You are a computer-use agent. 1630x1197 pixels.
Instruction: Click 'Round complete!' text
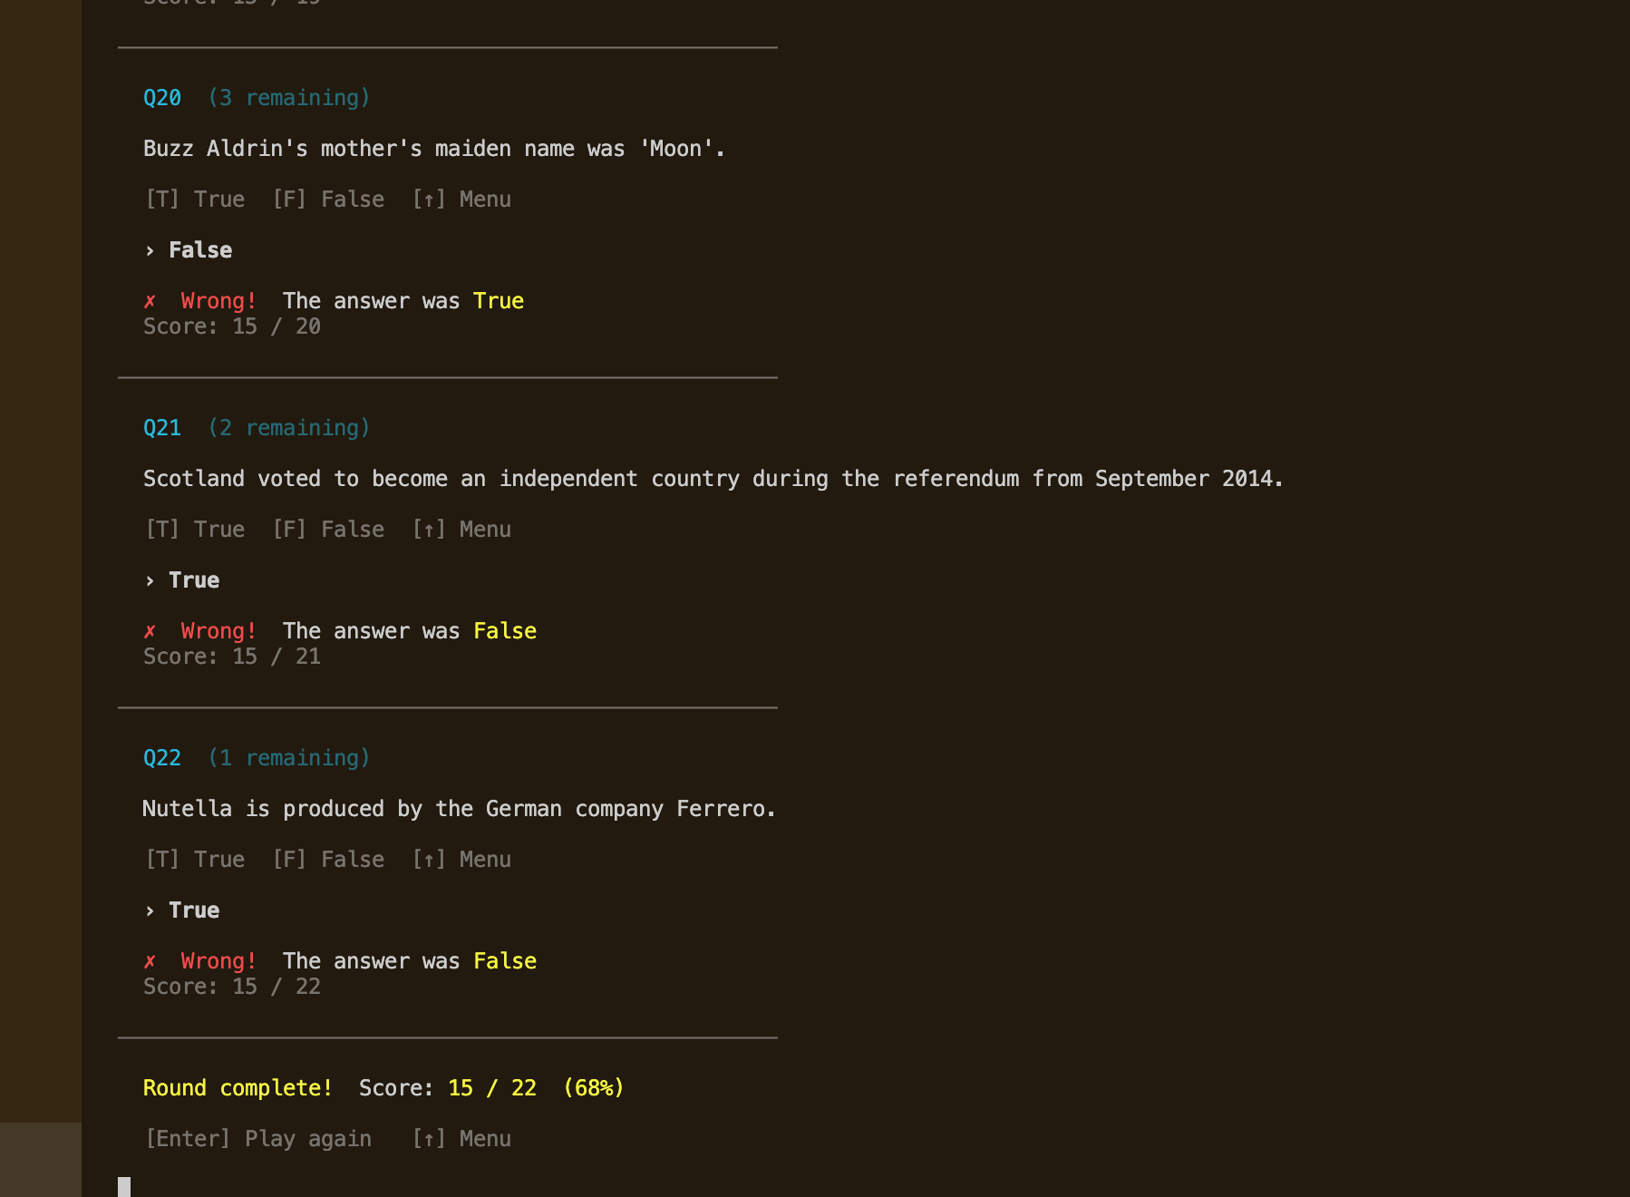tap(238, 1088)
